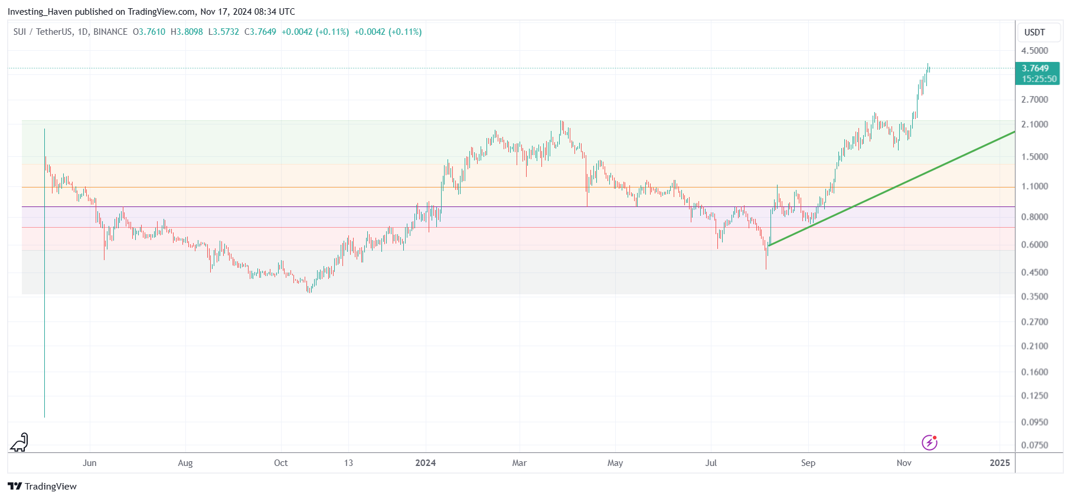Click the TradingView logo at bottom left
The image size is (1071, 499).
click(x=42, y=486)
